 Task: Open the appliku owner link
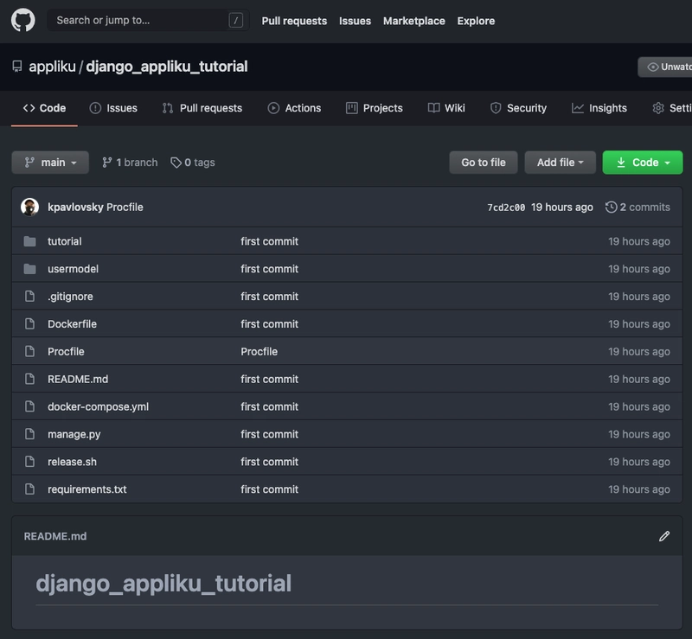click(x=53, y=67)
